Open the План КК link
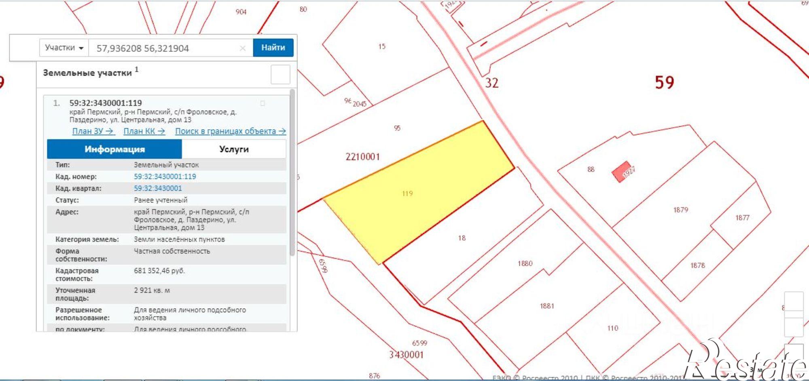Viewport: 809px width, 381px height. (x=144, y=131)
